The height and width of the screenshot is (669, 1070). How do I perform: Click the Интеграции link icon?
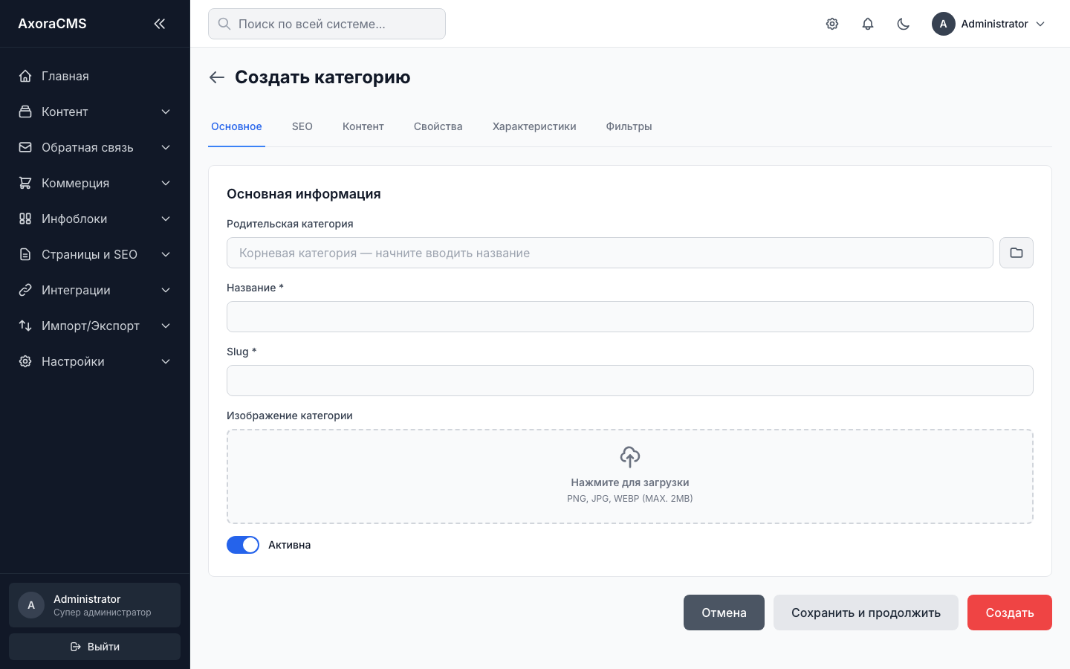click(25, 290)
